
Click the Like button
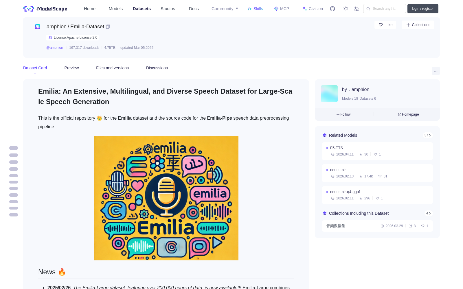coord(385,25)
